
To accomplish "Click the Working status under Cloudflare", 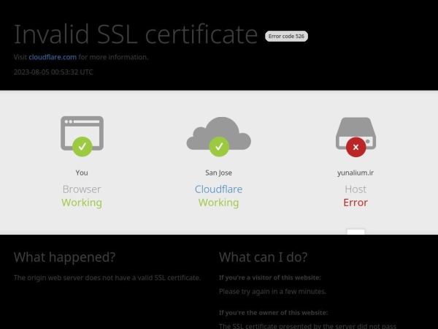I will [x=218, y=203].
